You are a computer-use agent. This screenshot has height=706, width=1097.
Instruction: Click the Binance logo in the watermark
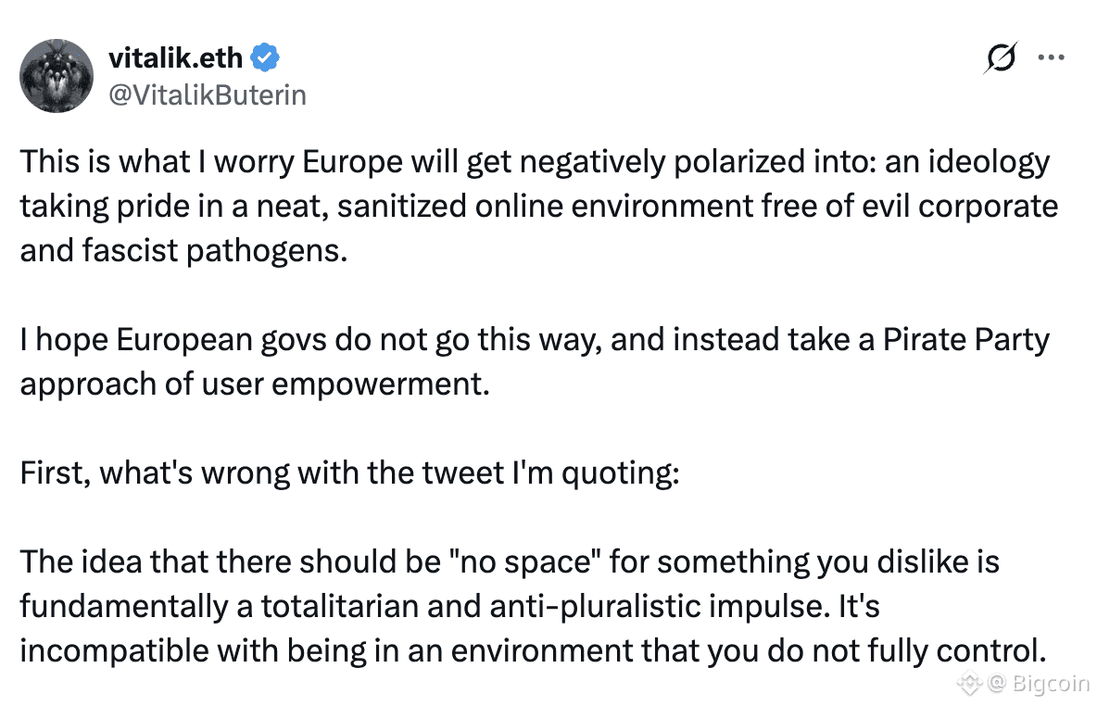[x=970, y=685]
